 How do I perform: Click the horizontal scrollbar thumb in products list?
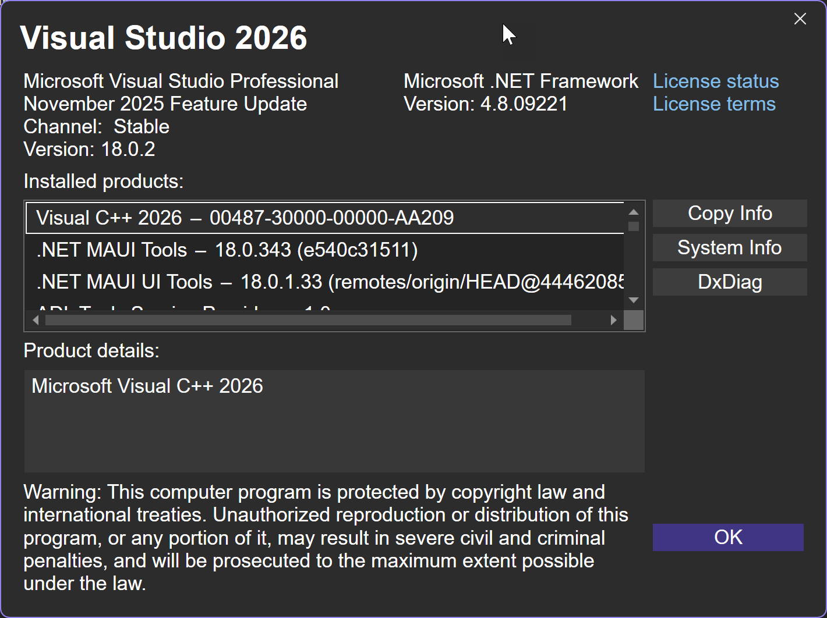tap(308, 320)
